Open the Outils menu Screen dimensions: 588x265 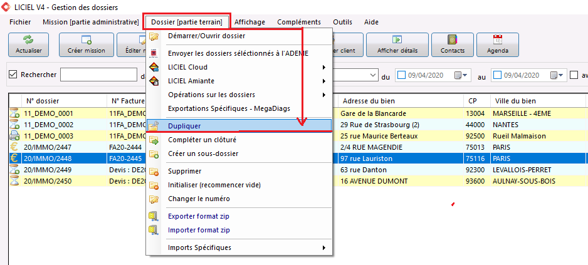(x=342, y=22)
